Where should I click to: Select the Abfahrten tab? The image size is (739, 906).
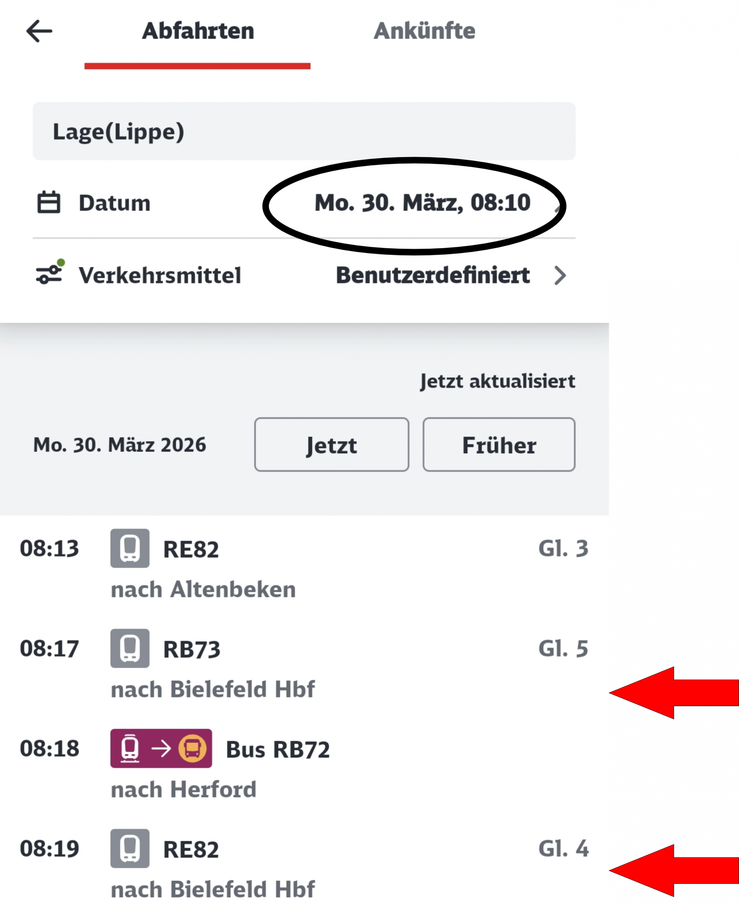(198, 31)
